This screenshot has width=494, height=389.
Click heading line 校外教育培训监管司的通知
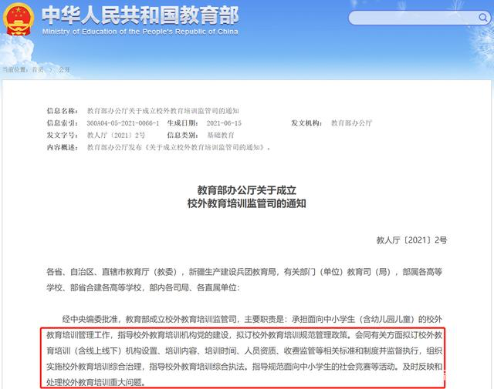point(247,203)
